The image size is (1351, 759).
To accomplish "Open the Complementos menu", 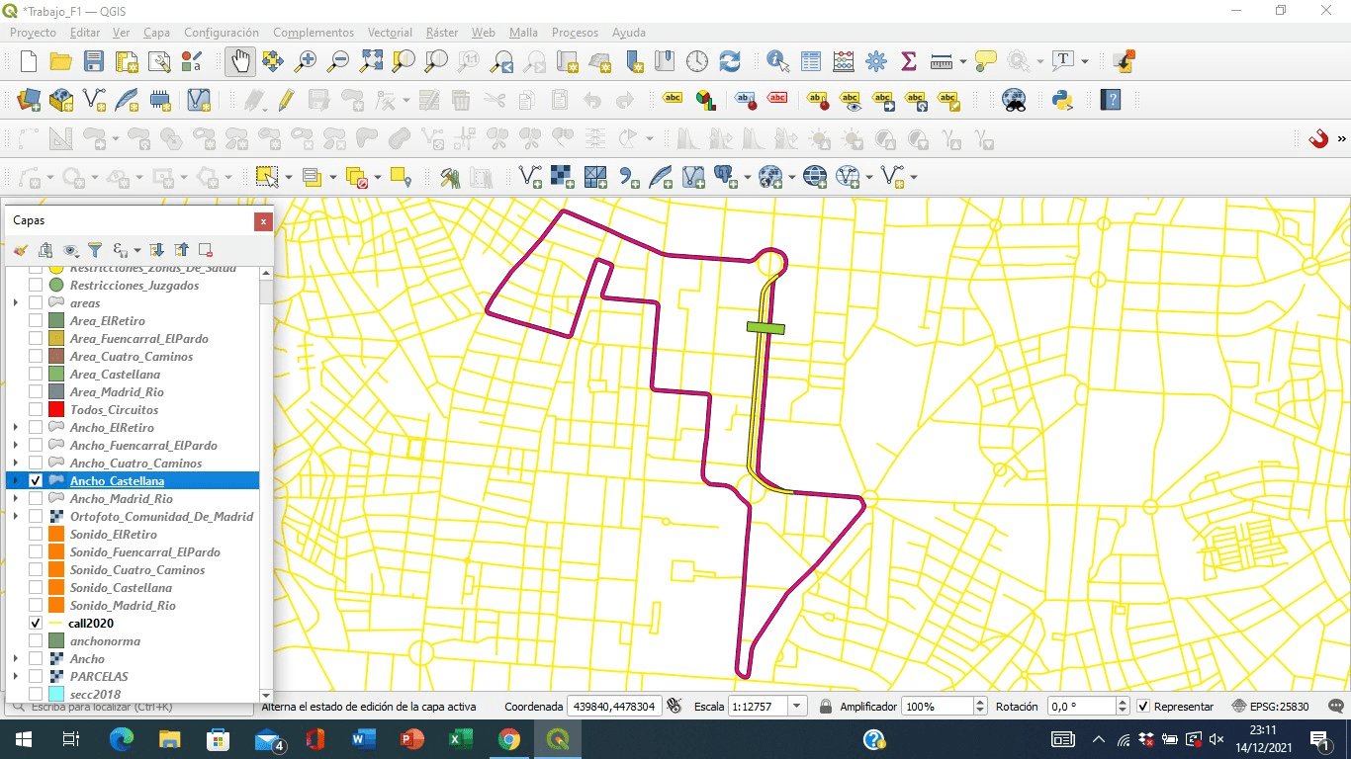I will click(314, 33).
